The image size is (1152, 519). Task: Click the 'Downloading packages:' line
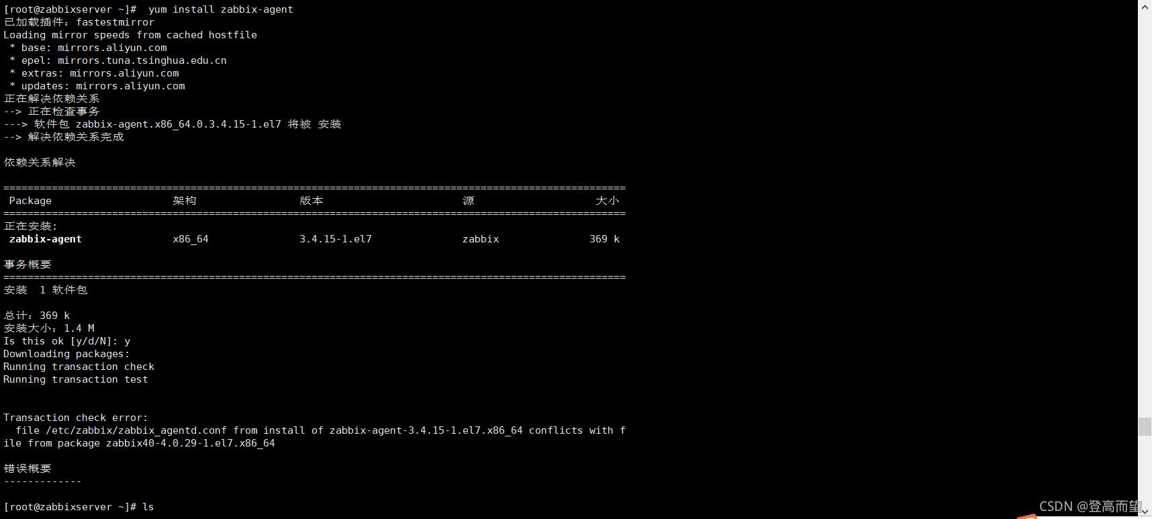coord(66,354)
